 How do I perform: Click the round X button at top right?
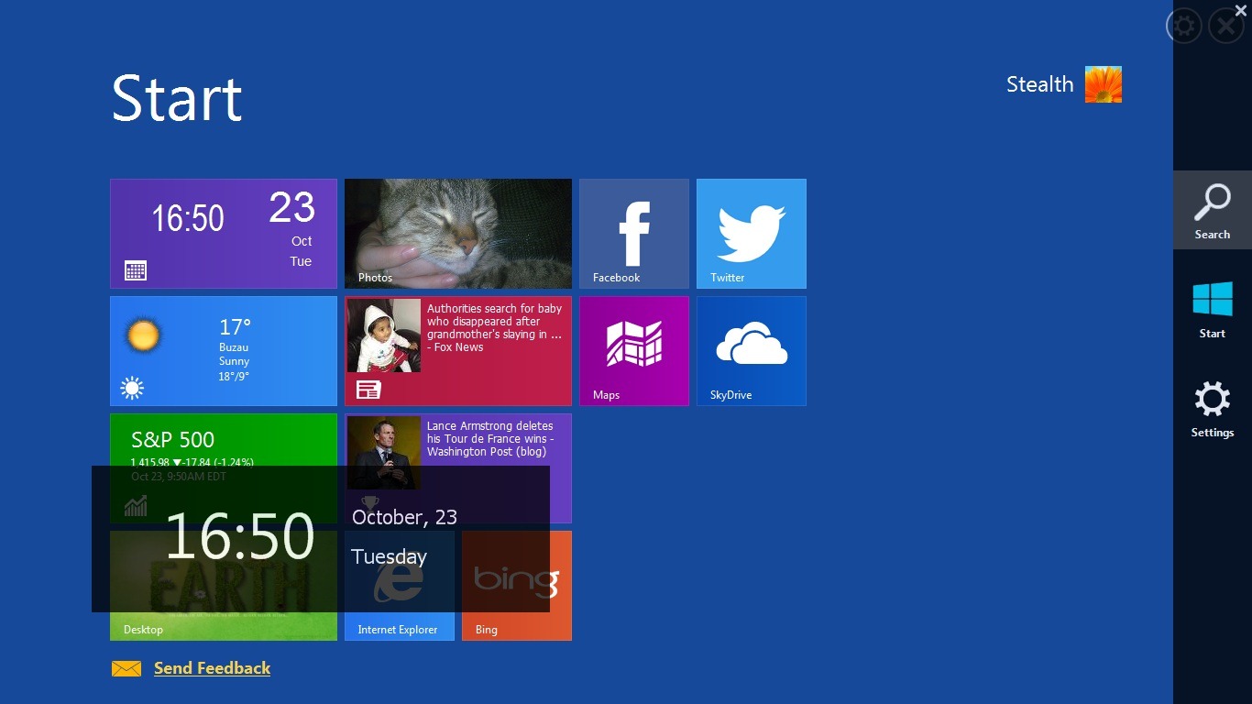coord(1226,26)
